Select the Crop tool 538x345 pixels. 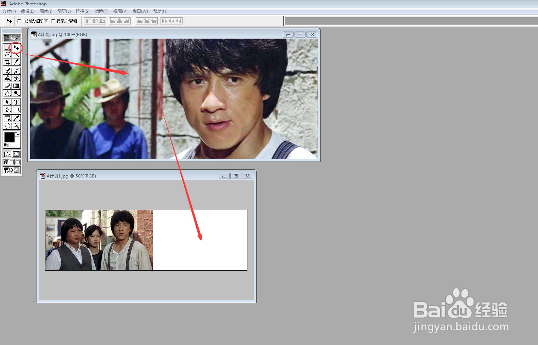[x=7, y=62]
